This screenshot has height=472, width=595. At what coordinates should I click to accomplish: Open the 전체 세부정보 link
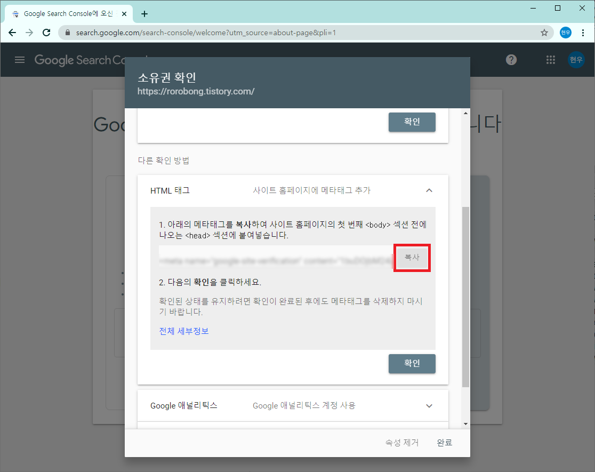(x=183, y=331)
